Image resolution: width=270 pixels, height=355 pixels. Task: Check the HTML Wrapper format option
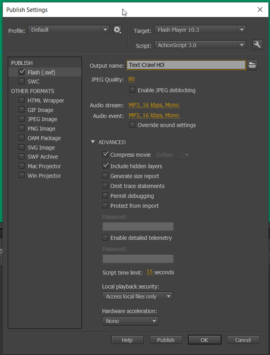tap(22, 100)
